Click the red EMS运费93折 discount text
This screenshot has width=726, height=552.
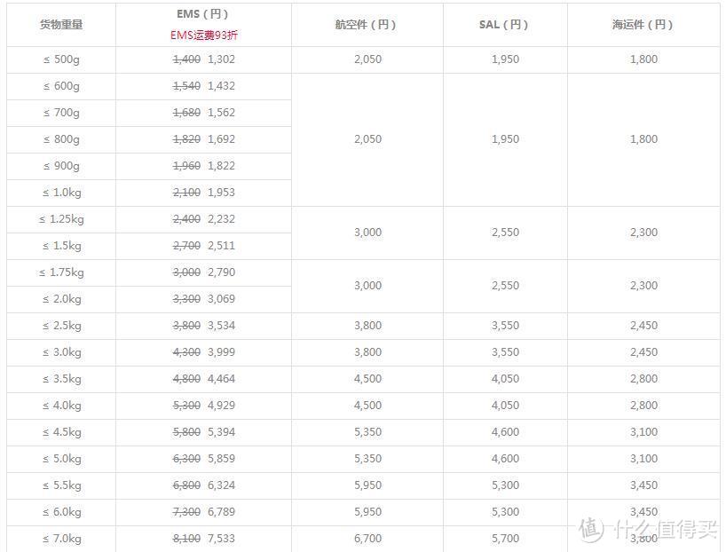pos(204,35)
